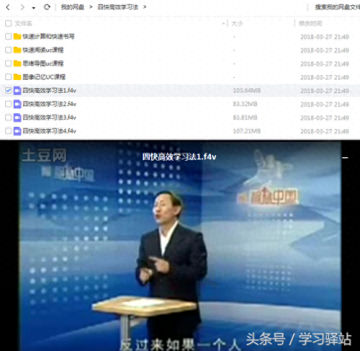
Task: Click the 图像记忆UC课程 folder icon
Action: (x=17, y=77)
